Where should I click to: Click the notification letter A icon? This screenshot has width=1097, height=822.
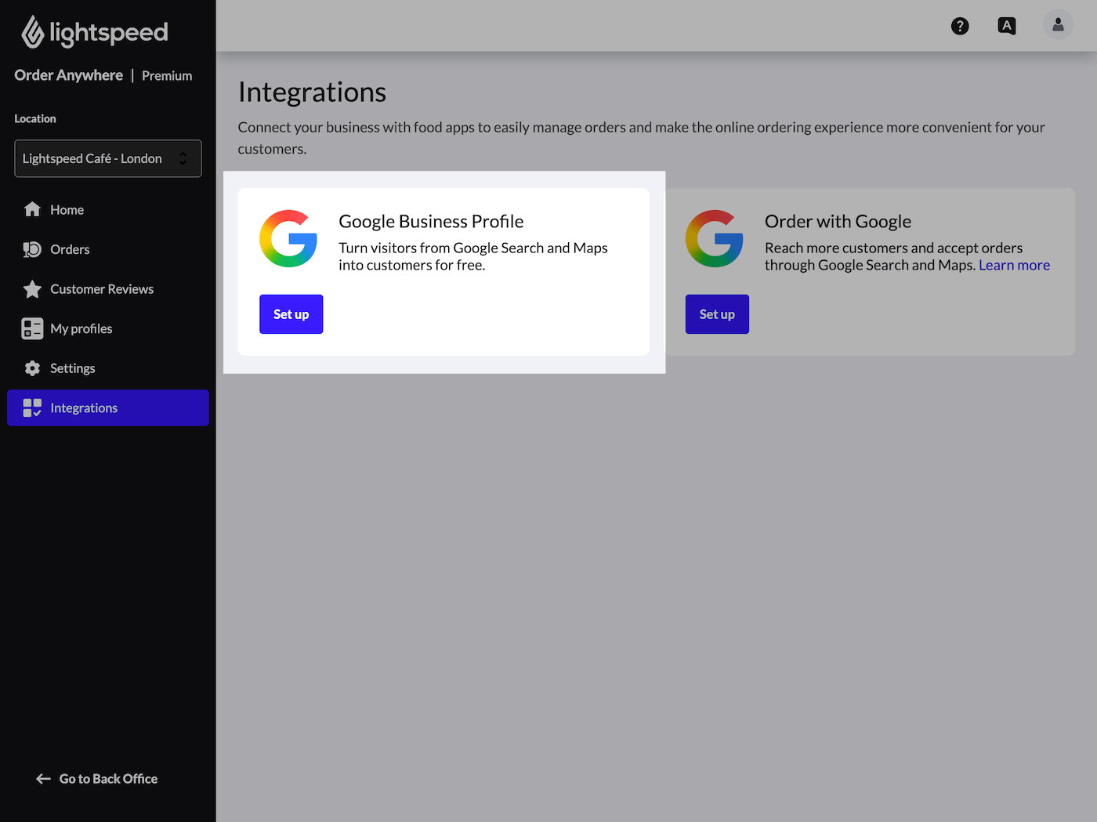pos(1006,25)
